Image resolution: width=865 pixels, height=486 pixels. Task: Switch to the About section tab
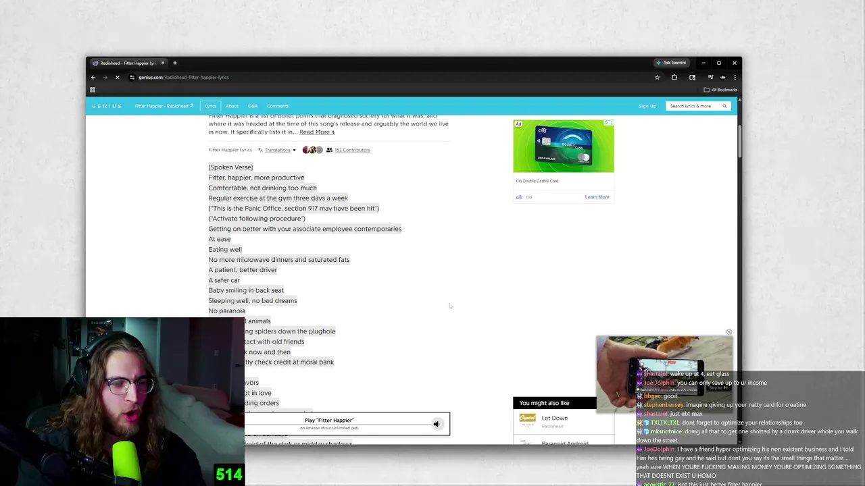click(232, 106)
